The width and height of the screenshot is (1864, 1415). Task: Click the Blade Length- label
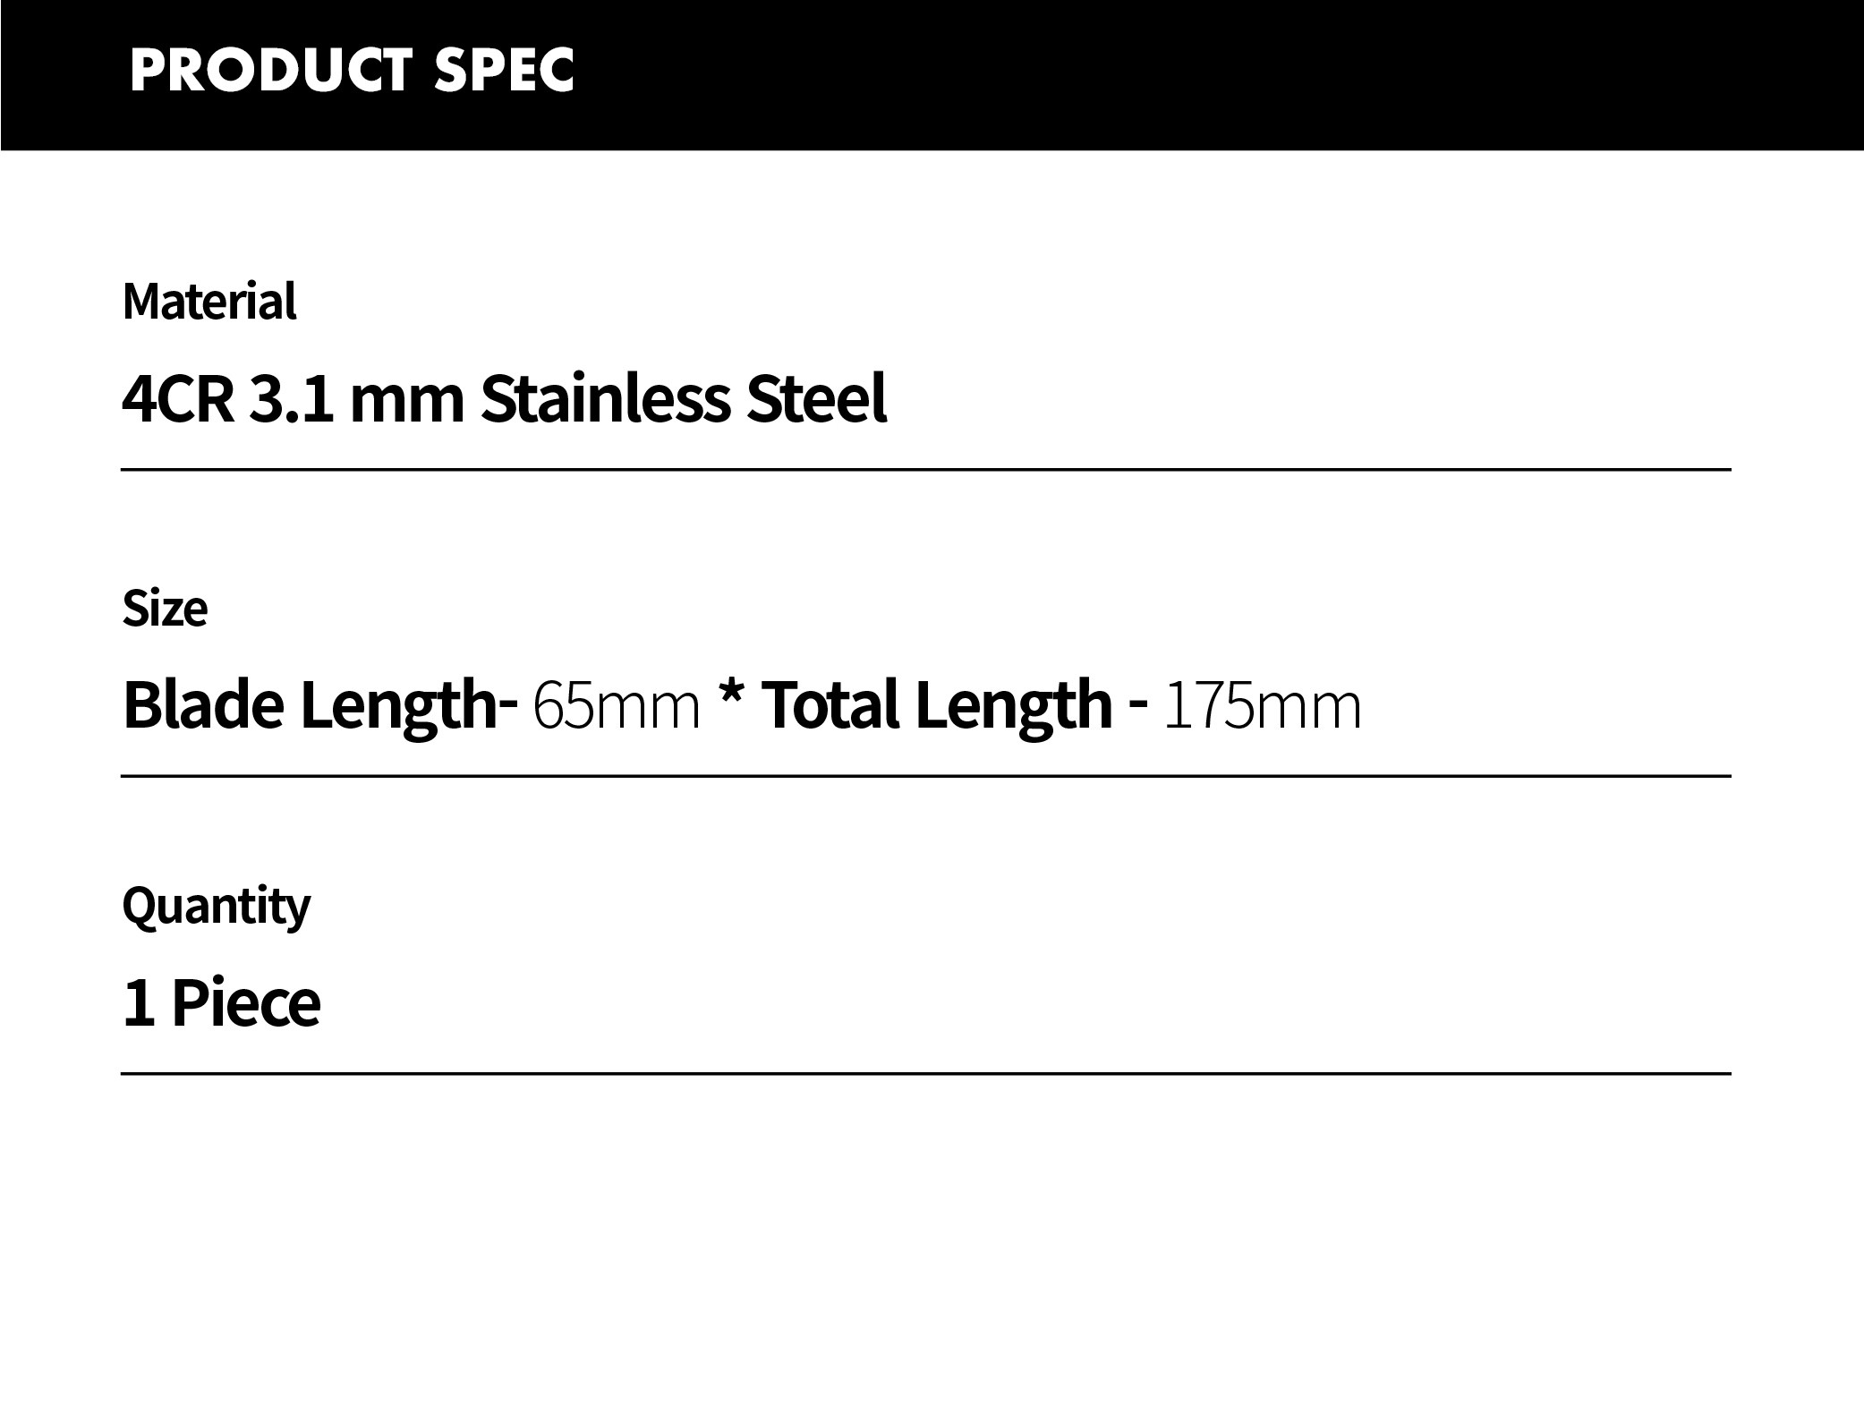tap(319, 707)
